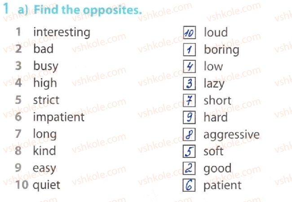Click the word "high" in item 4
This screenshot has width=292, height=202.
(x=45, y=83)
